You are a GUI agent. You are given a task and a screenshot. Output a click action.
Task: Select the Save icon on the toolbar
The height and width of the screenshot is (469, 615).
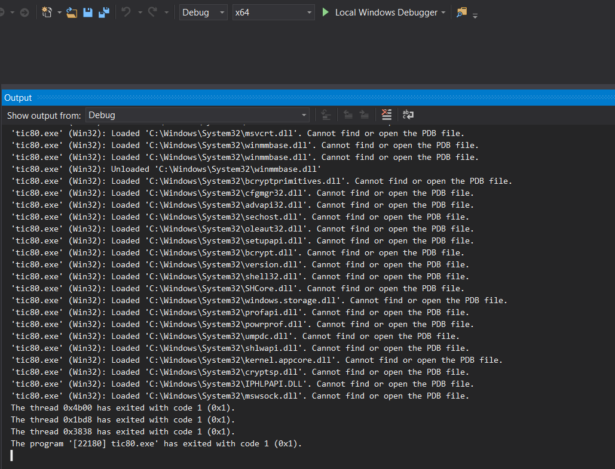click(87, 11)
